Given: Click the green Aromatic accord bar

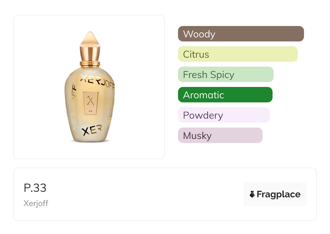Looking at the screenshot, I should coord(225,95).
